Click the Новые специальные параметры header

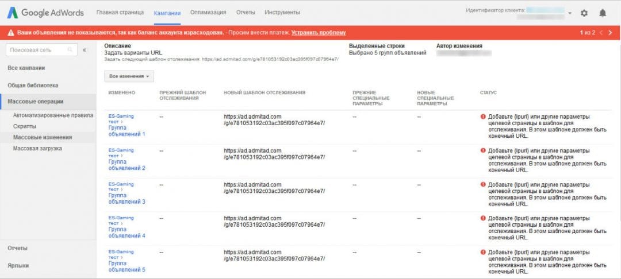pyautogui.click(x=436, y=98)
